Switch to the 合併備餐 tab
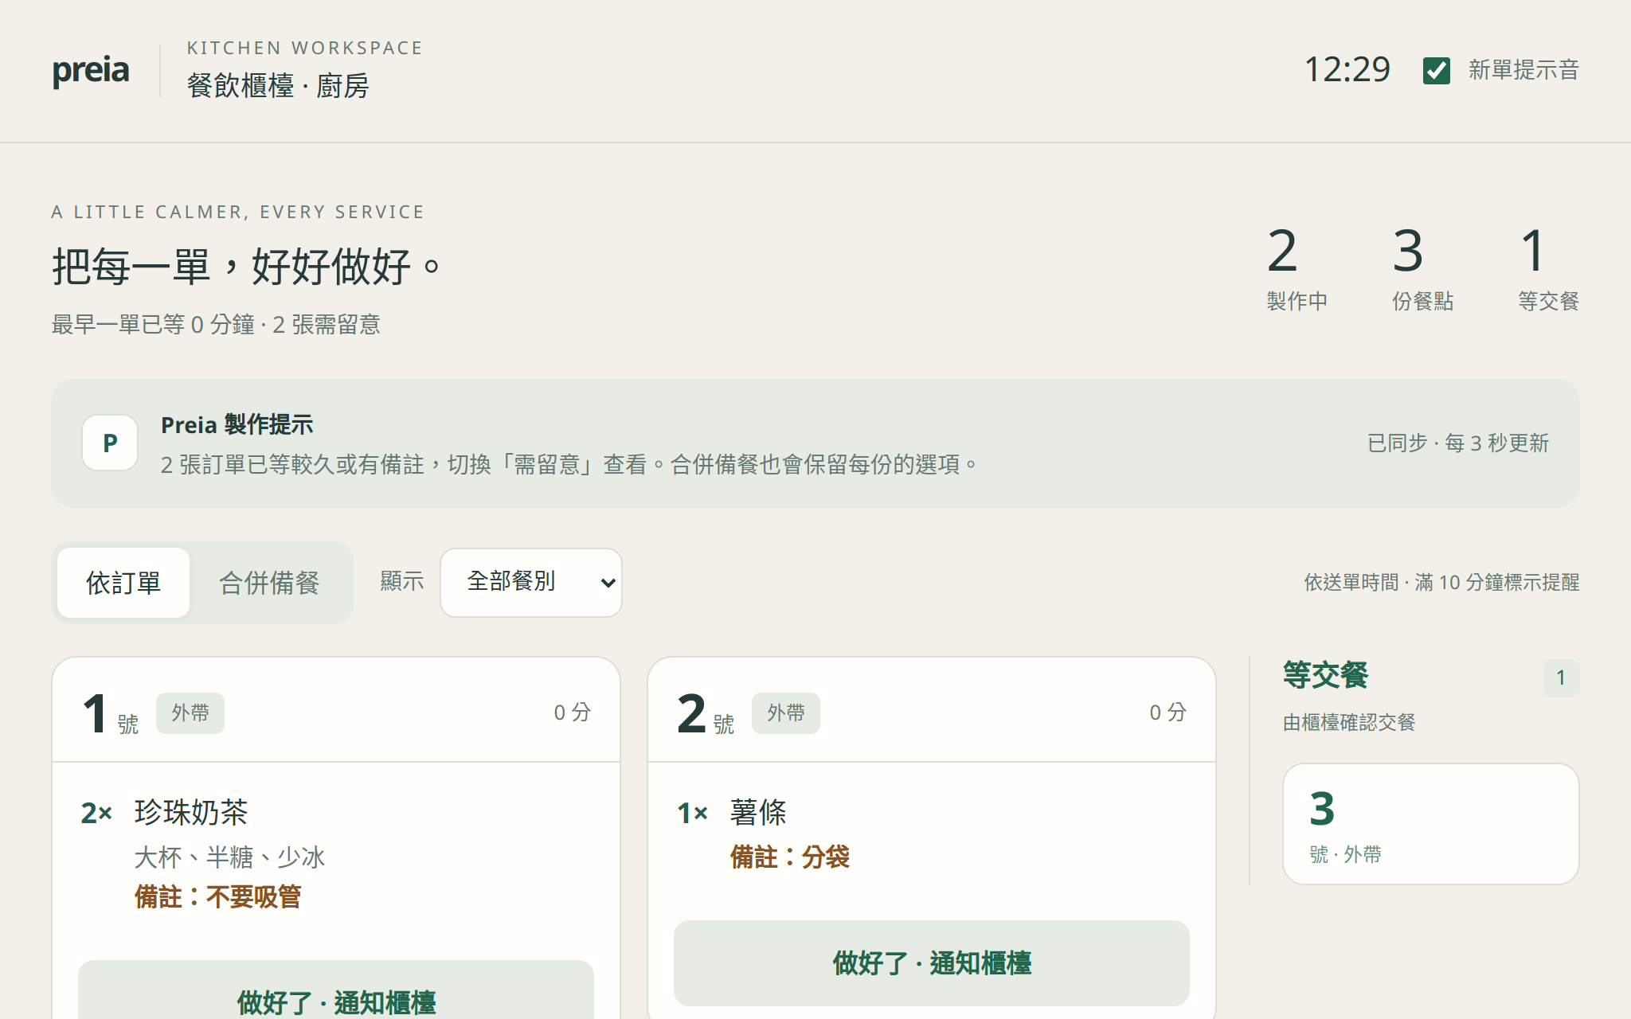 click(x=269, y=582)
